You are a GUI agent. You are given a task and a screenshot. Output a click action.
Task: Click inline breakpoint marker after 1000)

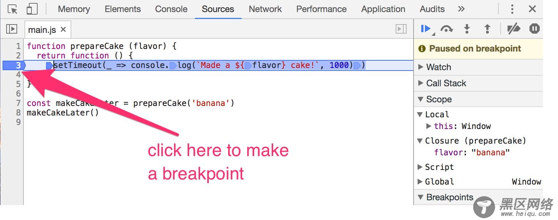357,65
